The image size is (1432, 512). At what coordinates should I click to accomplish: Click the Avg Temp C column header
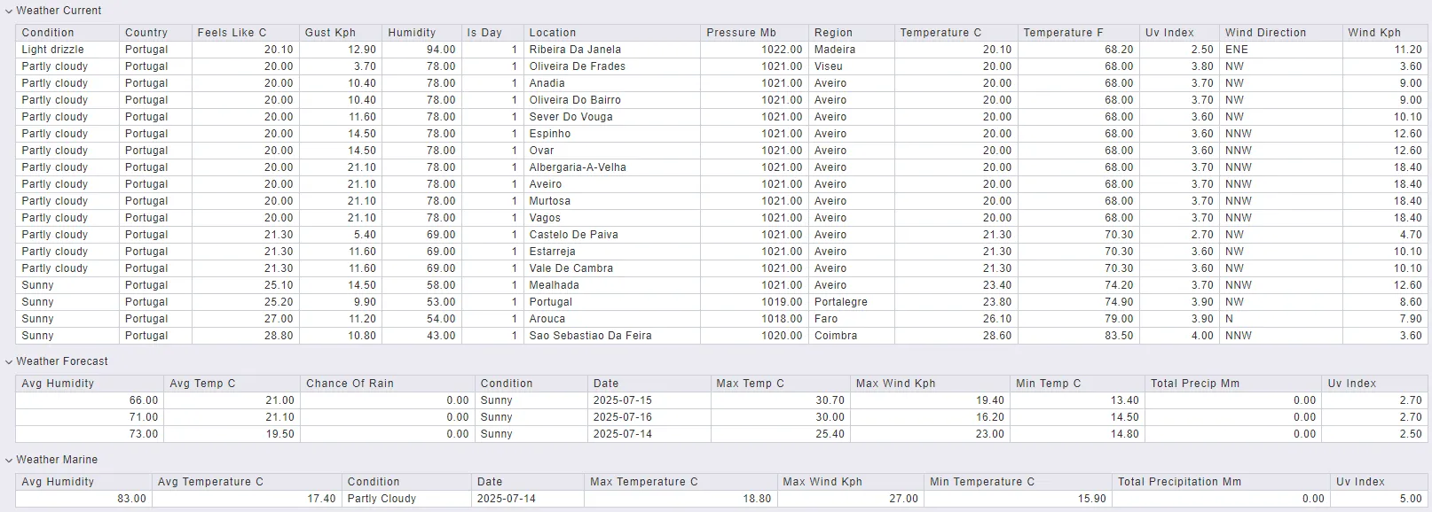pyautogui.click(x=232, y=384)
